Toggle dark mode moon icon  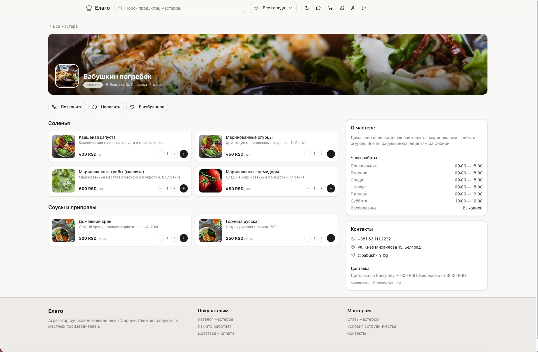pyautogui.click(x=307, y=8)
